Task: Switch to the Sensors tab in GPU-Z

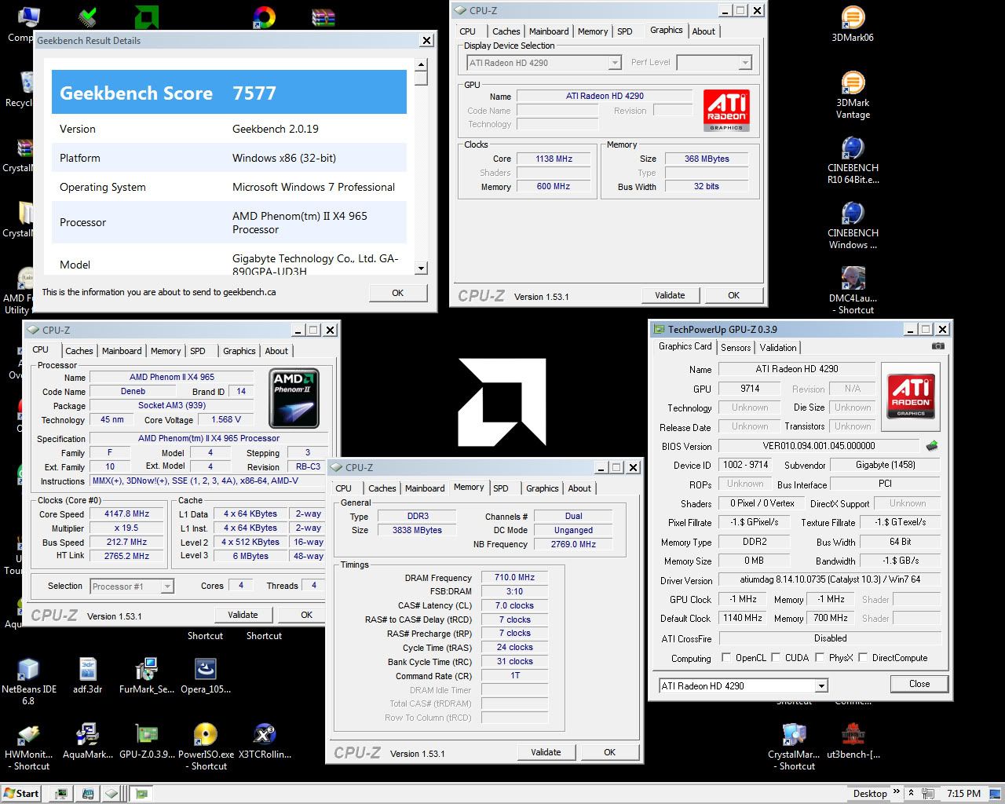Action: (736, 348)
